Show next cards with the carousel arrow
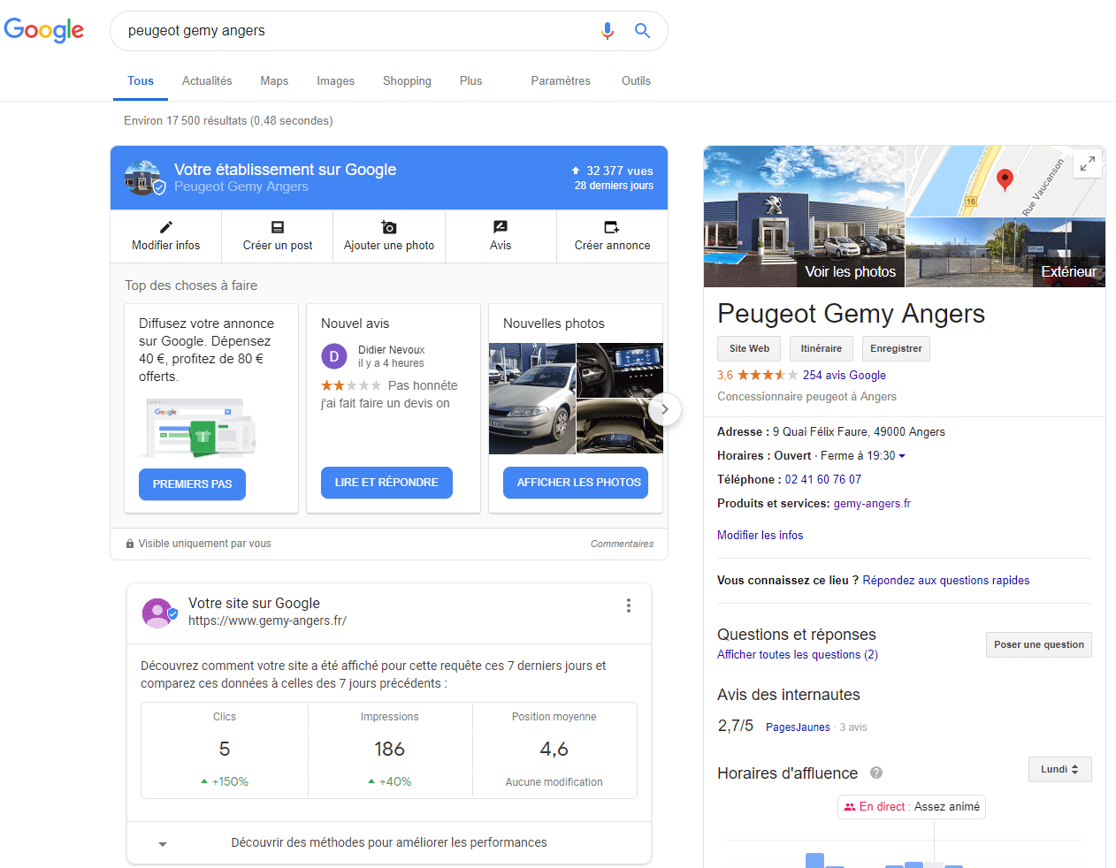Image resolution: width=1116 pixels, height=868 pixels. [x=665, y=409]
